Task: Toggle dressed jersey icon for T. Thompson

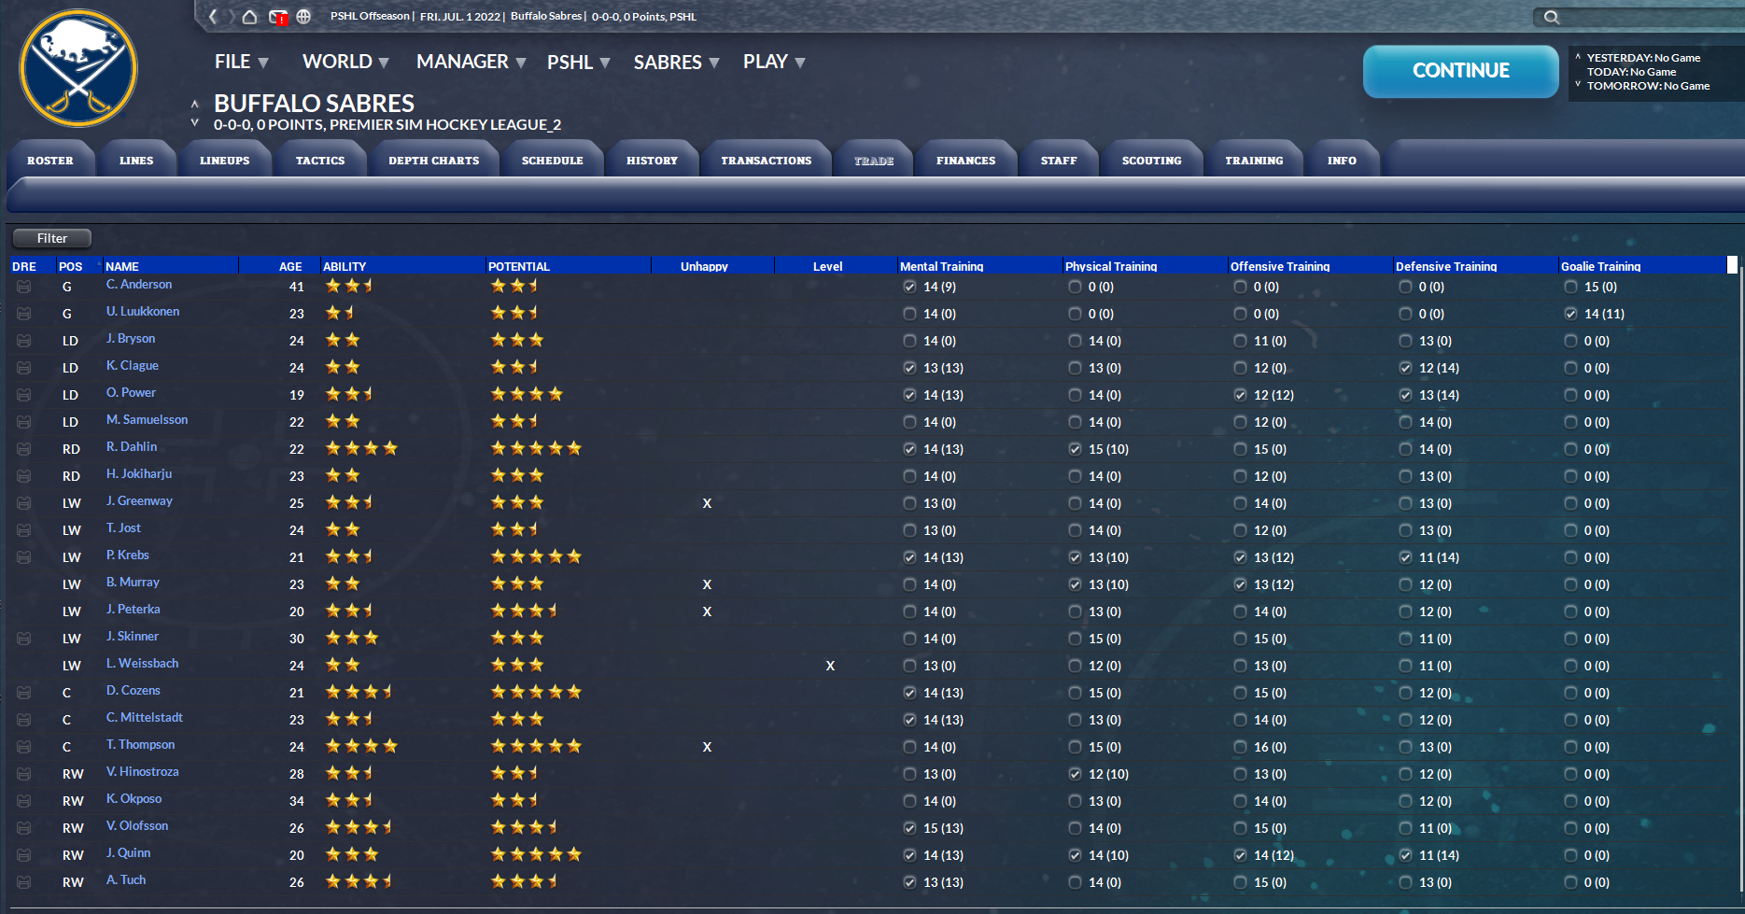Action: [x=24, y=747]
